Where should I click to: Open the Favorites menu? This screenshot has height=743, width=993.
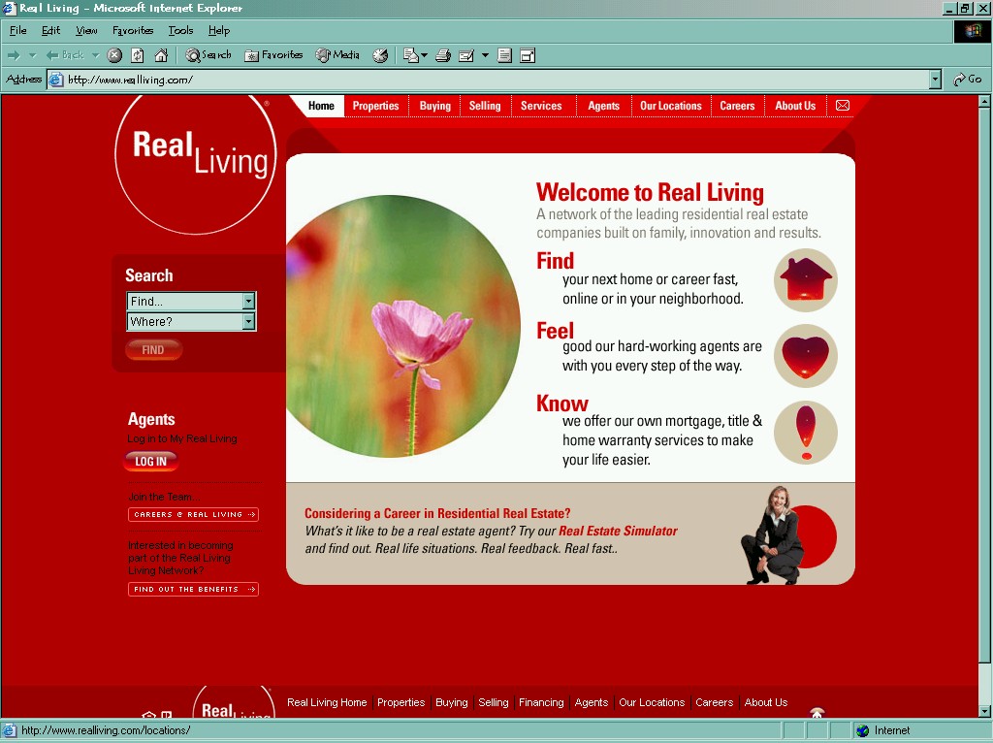[x=132, y=30]
